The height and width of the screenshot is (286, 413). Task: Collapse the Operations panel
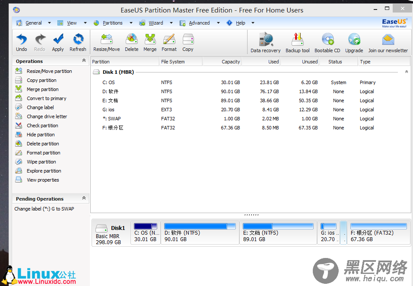tap(84, 60)
